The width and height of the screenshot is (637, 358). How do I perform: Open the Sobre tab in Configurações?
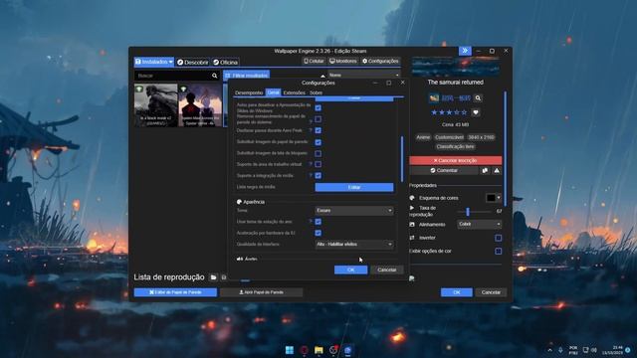(316, 92)
